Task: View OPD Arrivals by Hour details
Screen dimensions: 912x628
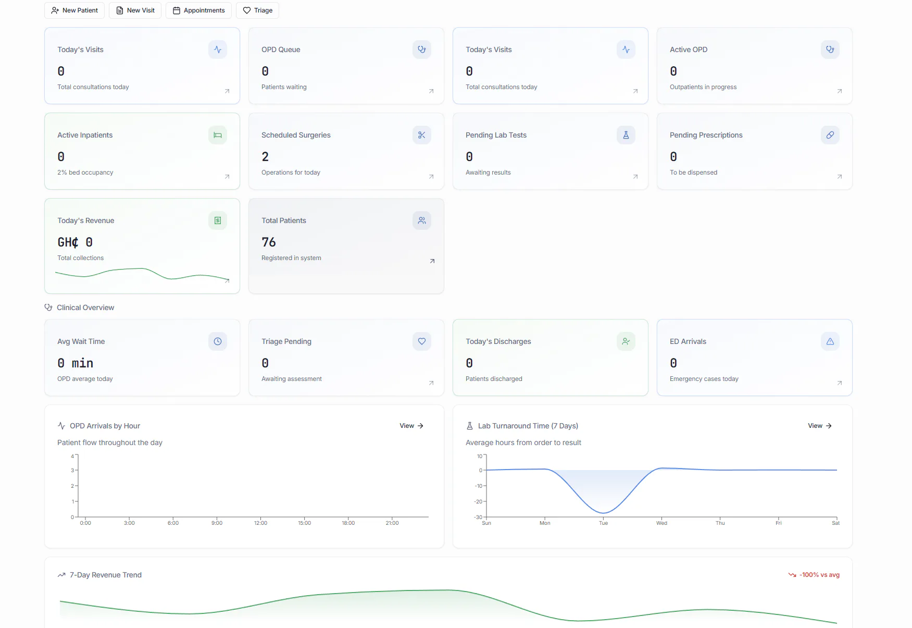Action: pyautogui.click(x=411, y=426)
